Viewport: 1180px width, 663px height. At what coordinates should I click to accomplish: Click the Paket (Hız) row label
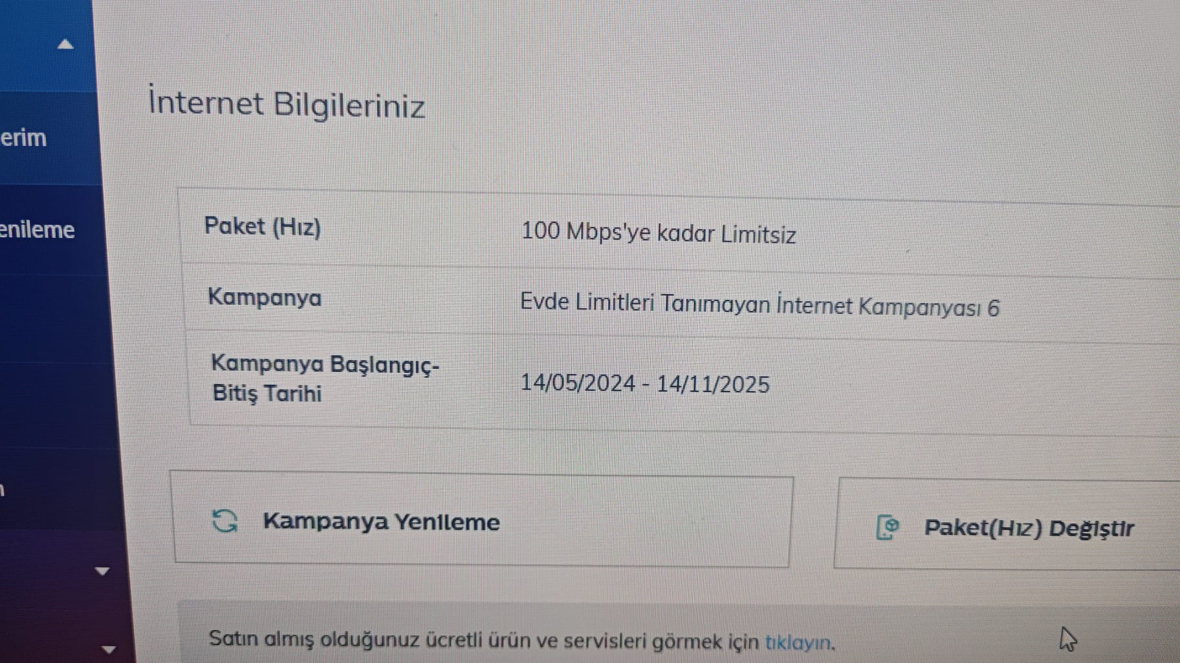(263, 227)
